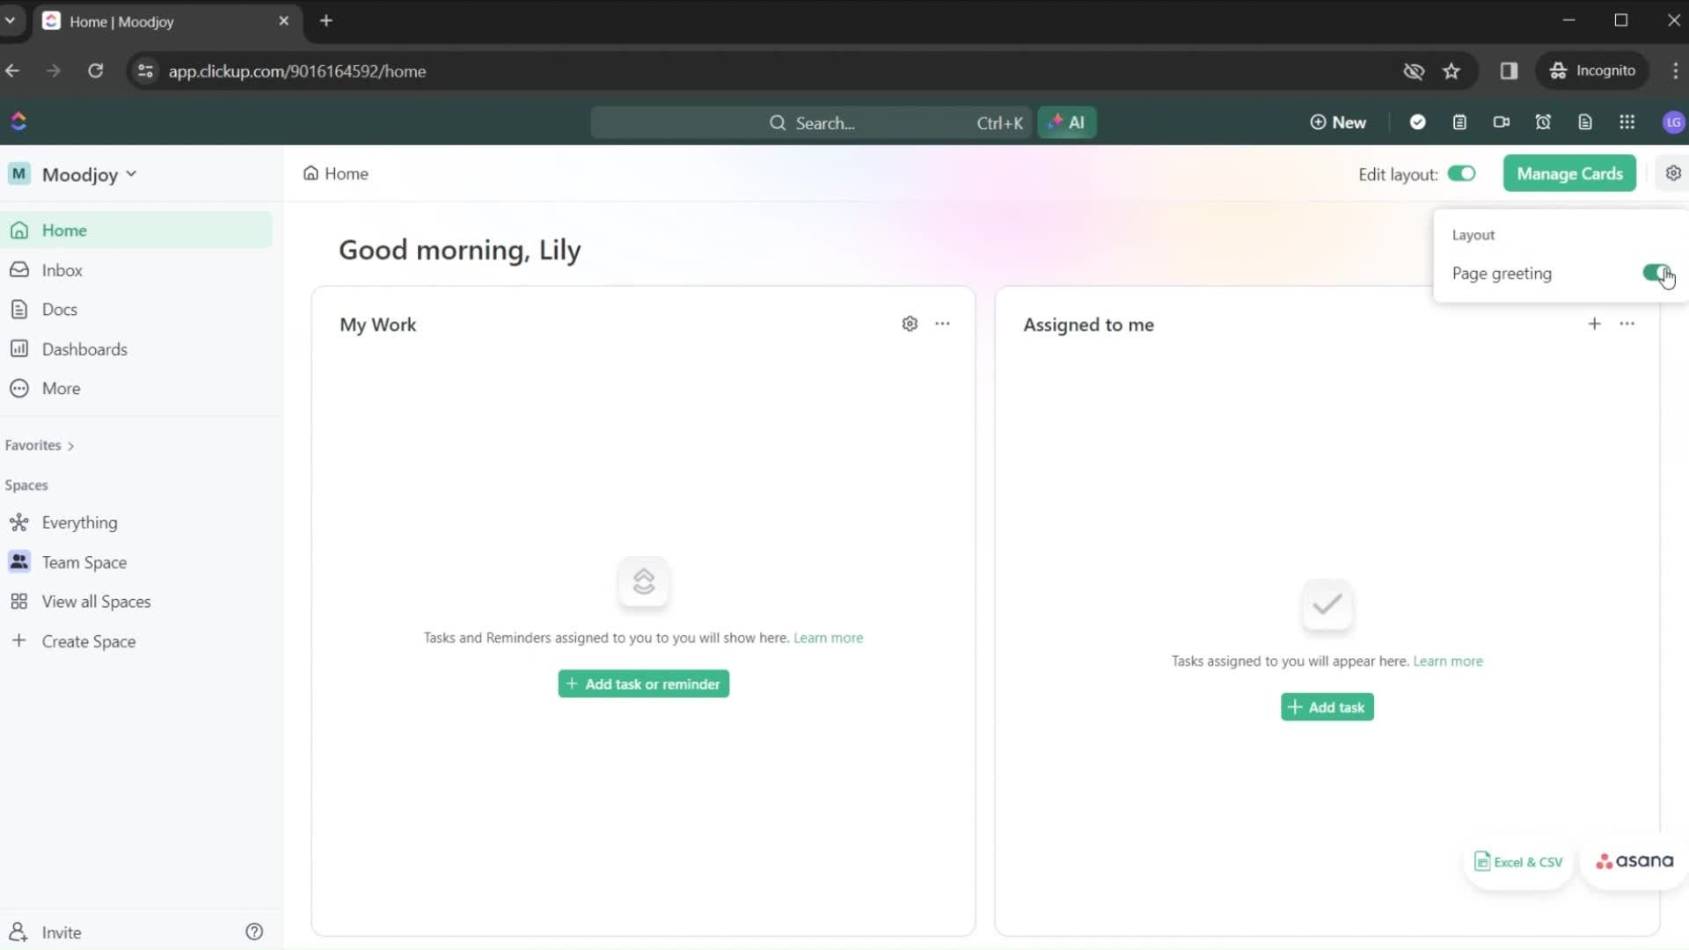This screenshot has width=1689, height=950.
Task: Toggle the Page greeting switch
Action: [x=1656, y=273]
